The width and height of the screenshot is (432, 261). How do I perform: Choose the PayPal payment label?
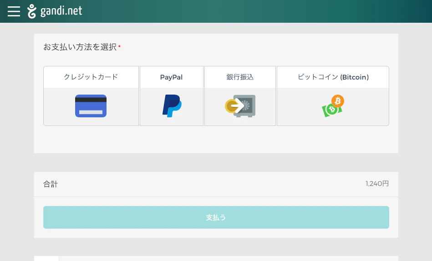point(171,77)
